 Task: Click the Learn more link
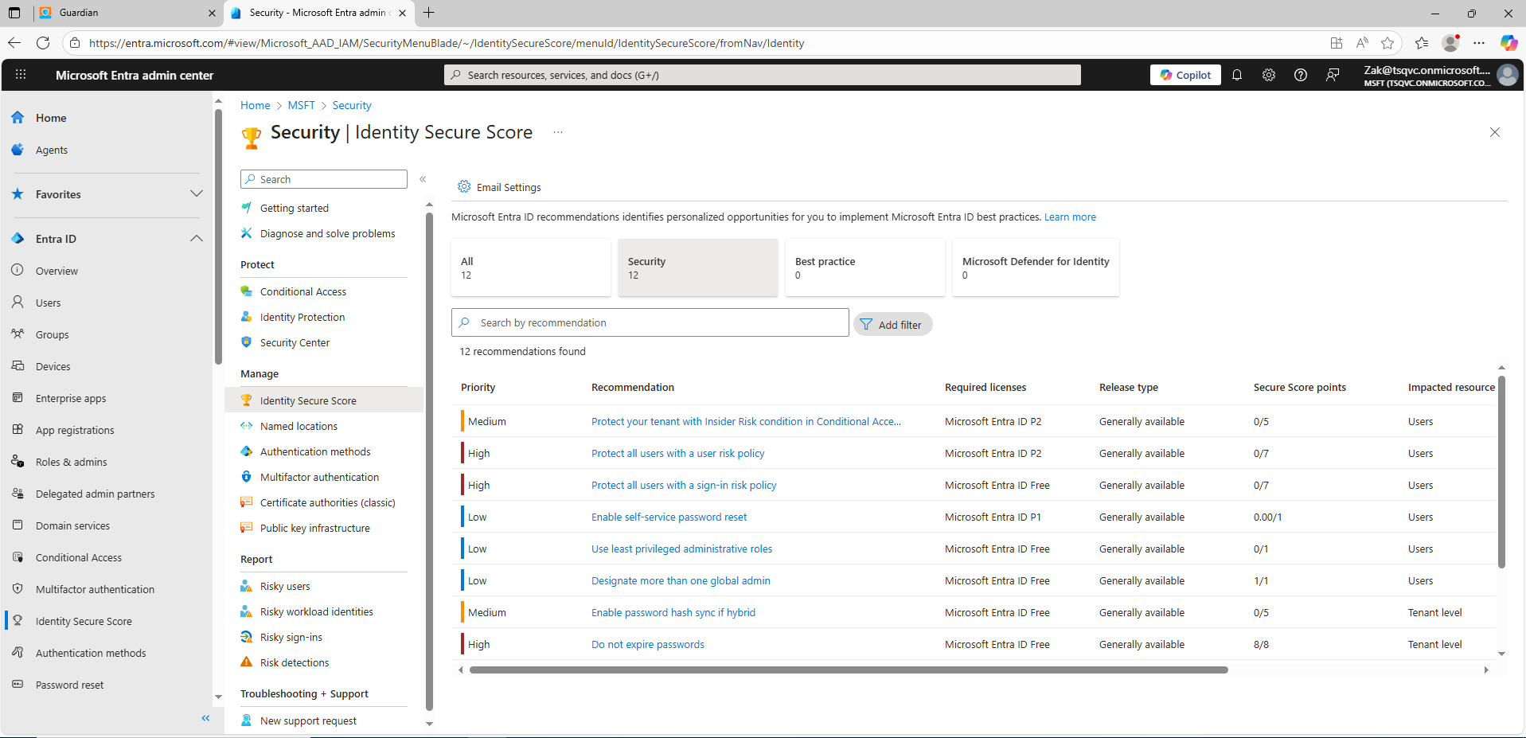(1070, 217)
